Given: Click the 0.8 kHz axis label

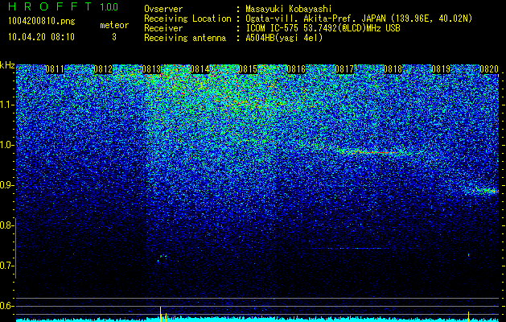Looking at the screenshot, I should click(x=6, y=225).
